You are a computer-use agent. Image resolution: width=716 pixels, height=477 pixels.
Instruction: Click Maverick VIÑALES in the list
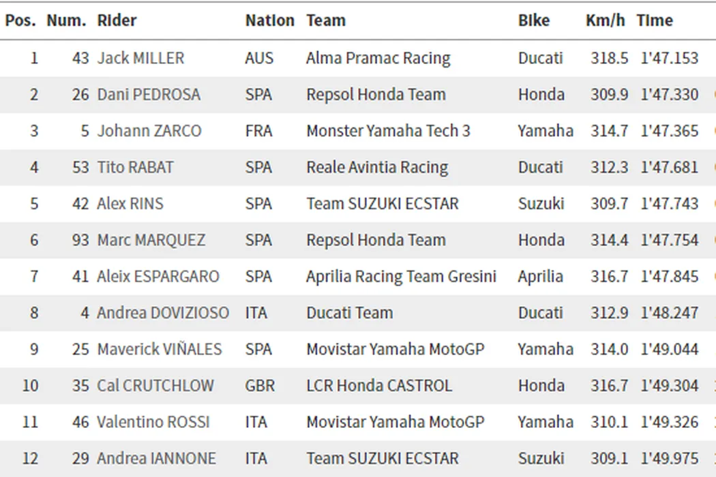point(160,349)
